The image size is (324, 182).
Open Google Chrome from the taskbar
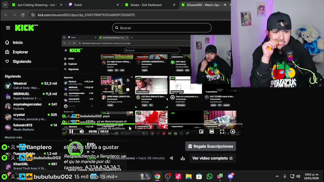point(157,176)
